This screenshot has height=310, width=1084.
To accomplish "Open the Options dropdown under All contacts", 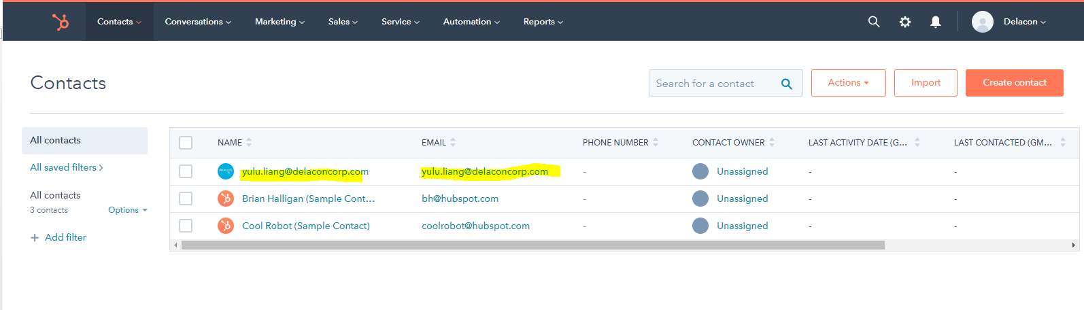I will coord(128,210).
